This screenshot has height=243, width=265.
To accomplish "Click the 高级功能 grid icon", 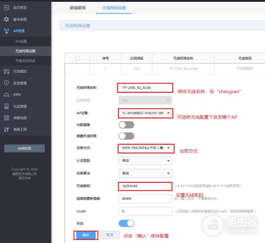I will click(7, 118).
